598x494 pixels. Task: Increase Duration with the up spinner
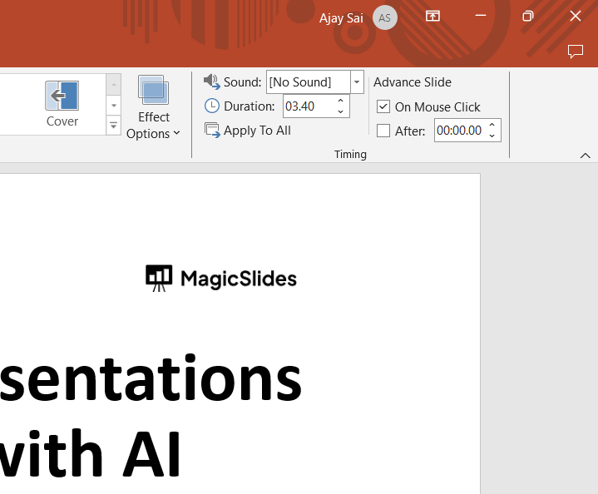(x=340, y=101)
